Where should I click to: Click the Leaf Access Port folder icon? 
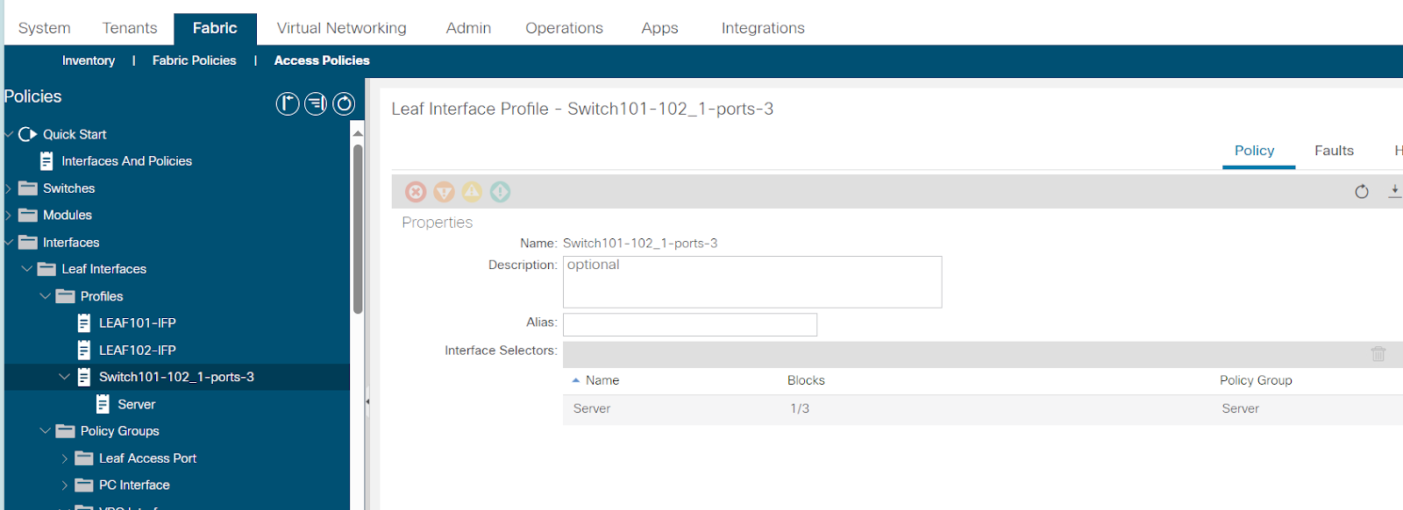coord(84,458)
